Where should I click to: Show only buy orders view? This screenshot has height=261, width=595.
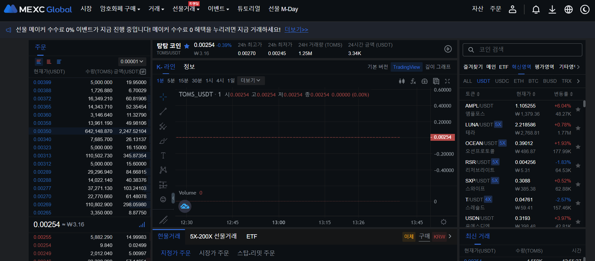click(59, 62)
